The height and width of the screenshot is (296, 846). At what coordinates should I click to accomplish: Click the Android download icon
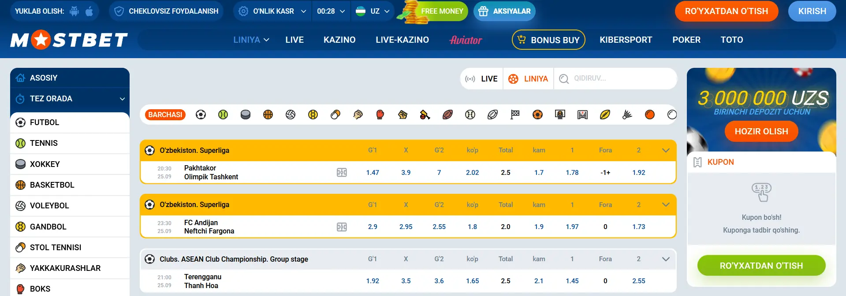(x=75, y=11)
